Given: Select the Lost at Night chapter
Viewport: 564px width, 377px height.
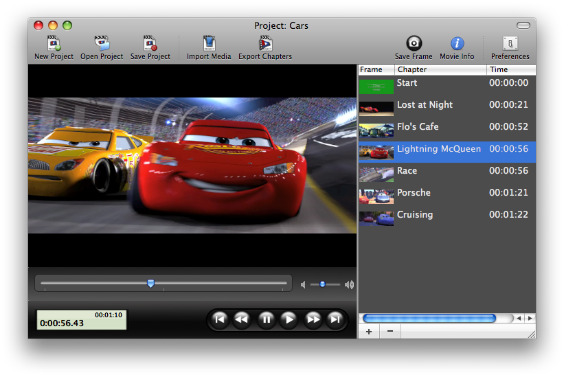Looking at the screenshot, I should 447,108.
